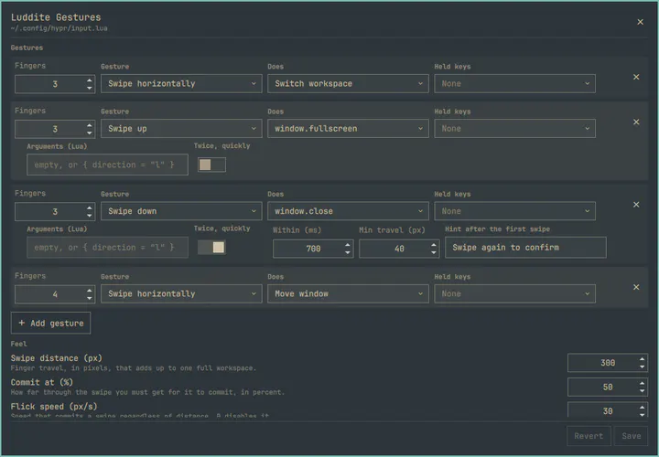Decrease fingers for Swipe down gesture
Image resolution: width=659 pixels, height=457 pixels.
[x=89, y=216]
